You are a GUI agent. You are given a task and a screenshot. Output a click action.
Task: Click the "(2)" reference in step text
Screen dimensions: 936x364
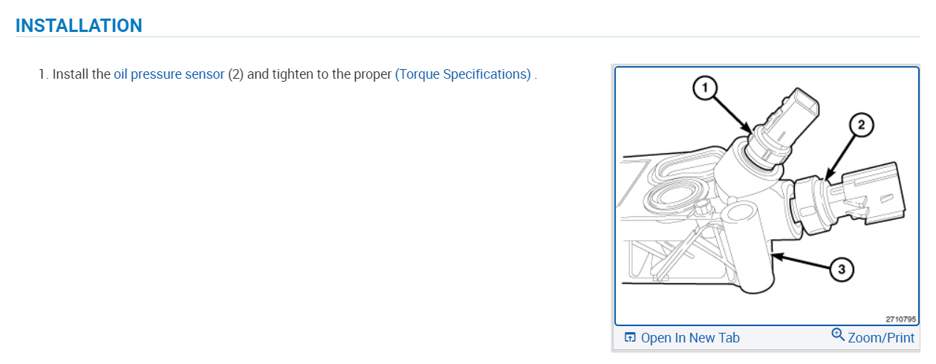click(235, 74)
